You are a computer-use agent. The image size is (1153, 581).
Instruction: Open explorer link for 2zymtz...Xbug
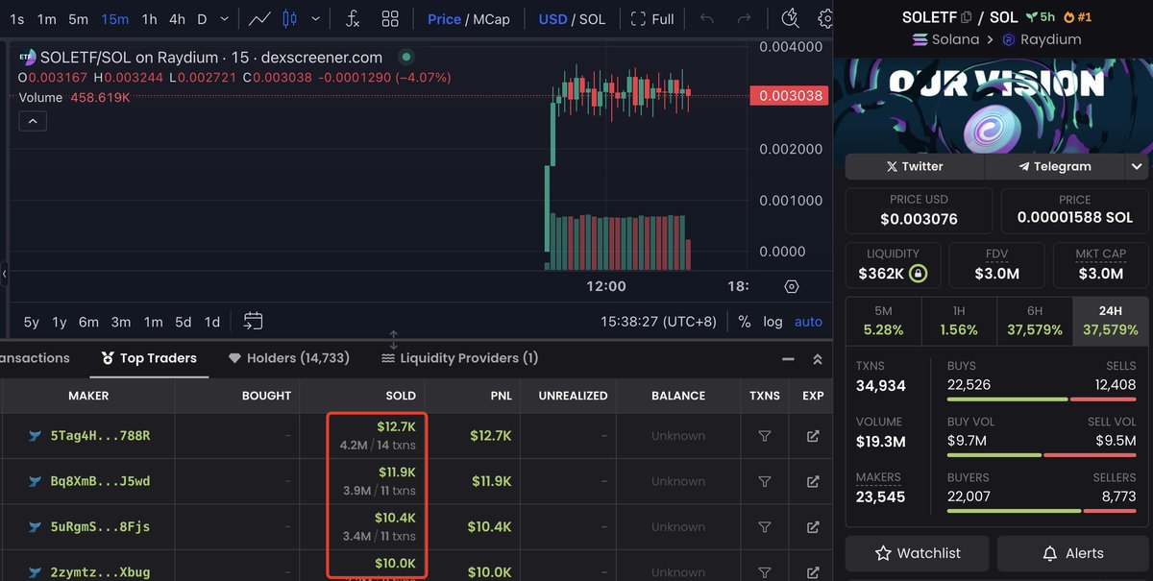[813, 572]
